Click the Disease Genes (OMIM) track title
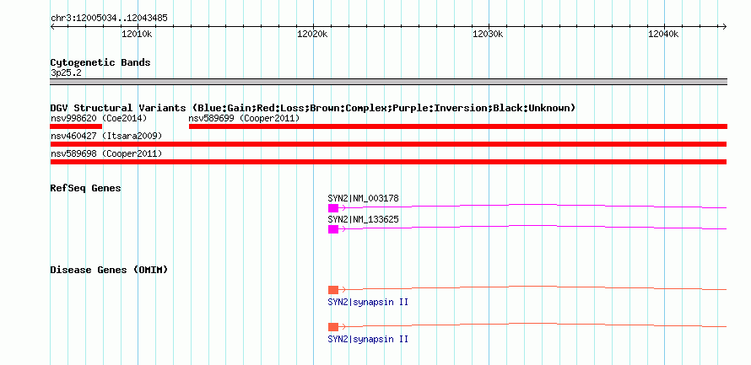This screenshot has height=365, width=751. pos(109,270)
